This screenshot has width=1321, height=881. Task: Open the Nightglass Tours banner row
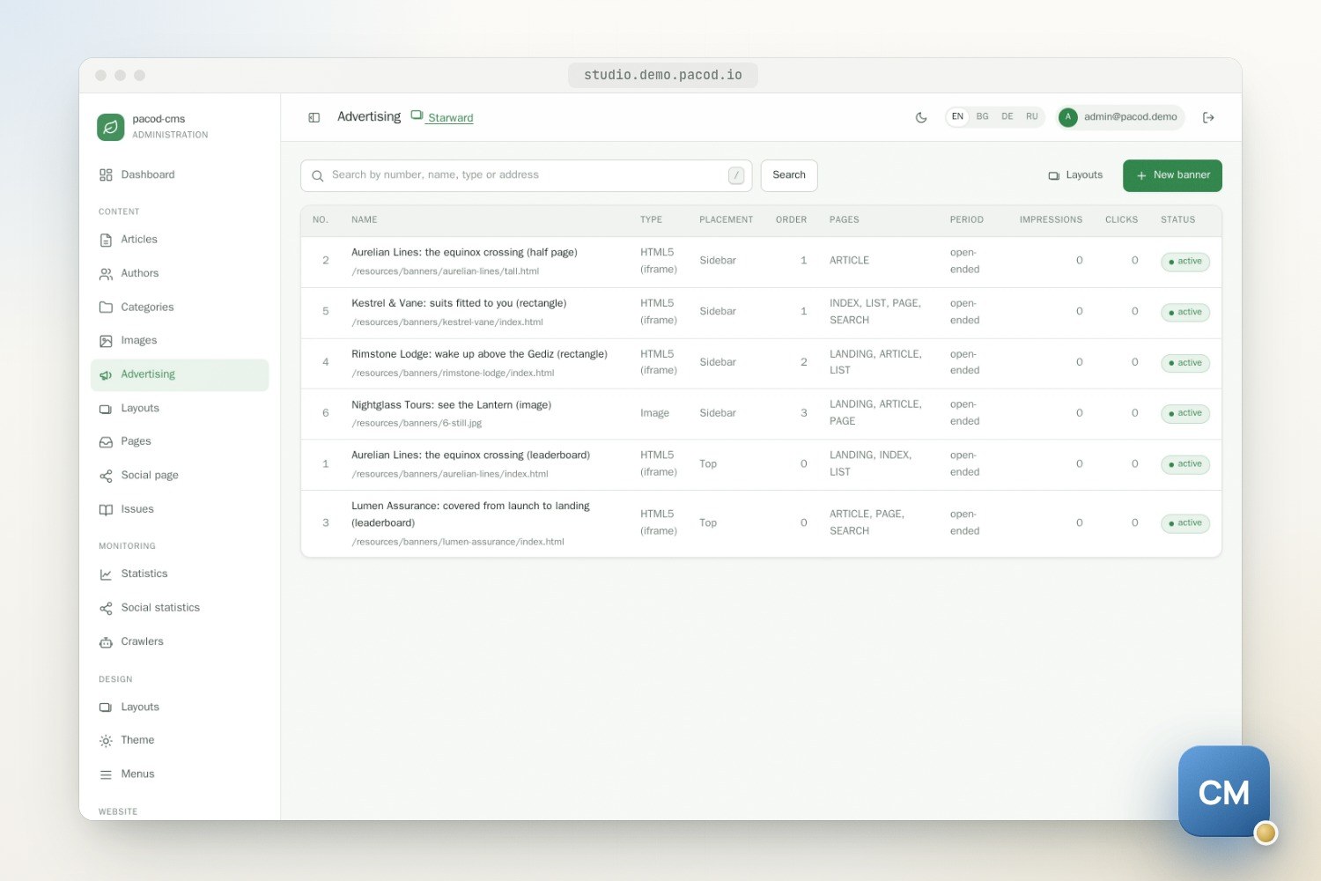[761, 413]
